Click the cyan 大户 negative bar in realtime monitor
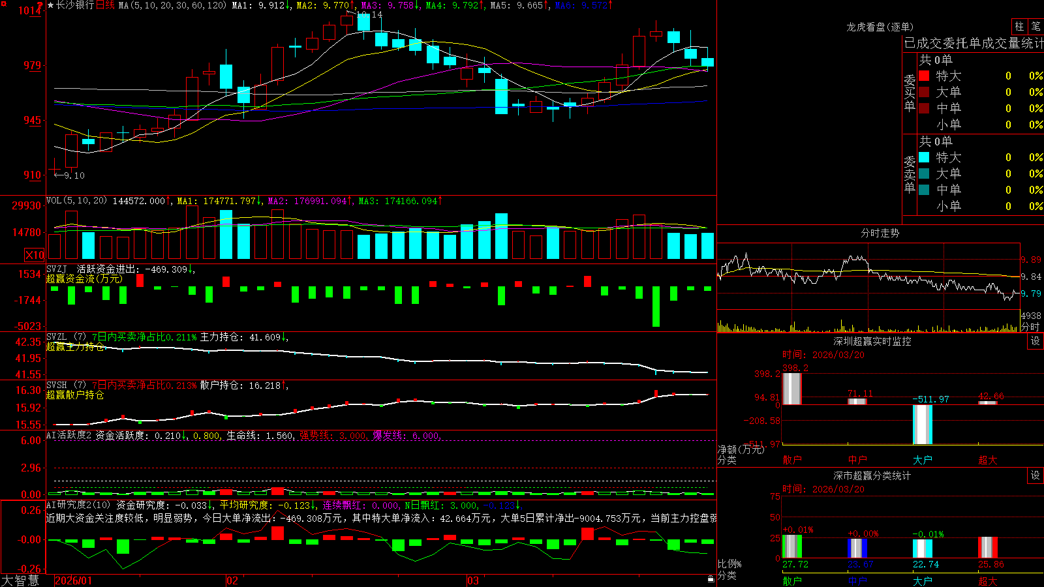 pyautogui.click(x=923, y=425)
